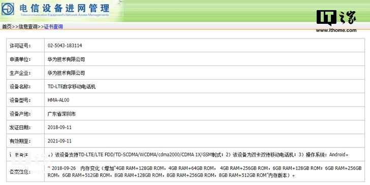Select the 设备产地 label cell
This screenshot has height=185, width=370.
tap(25, 114)
